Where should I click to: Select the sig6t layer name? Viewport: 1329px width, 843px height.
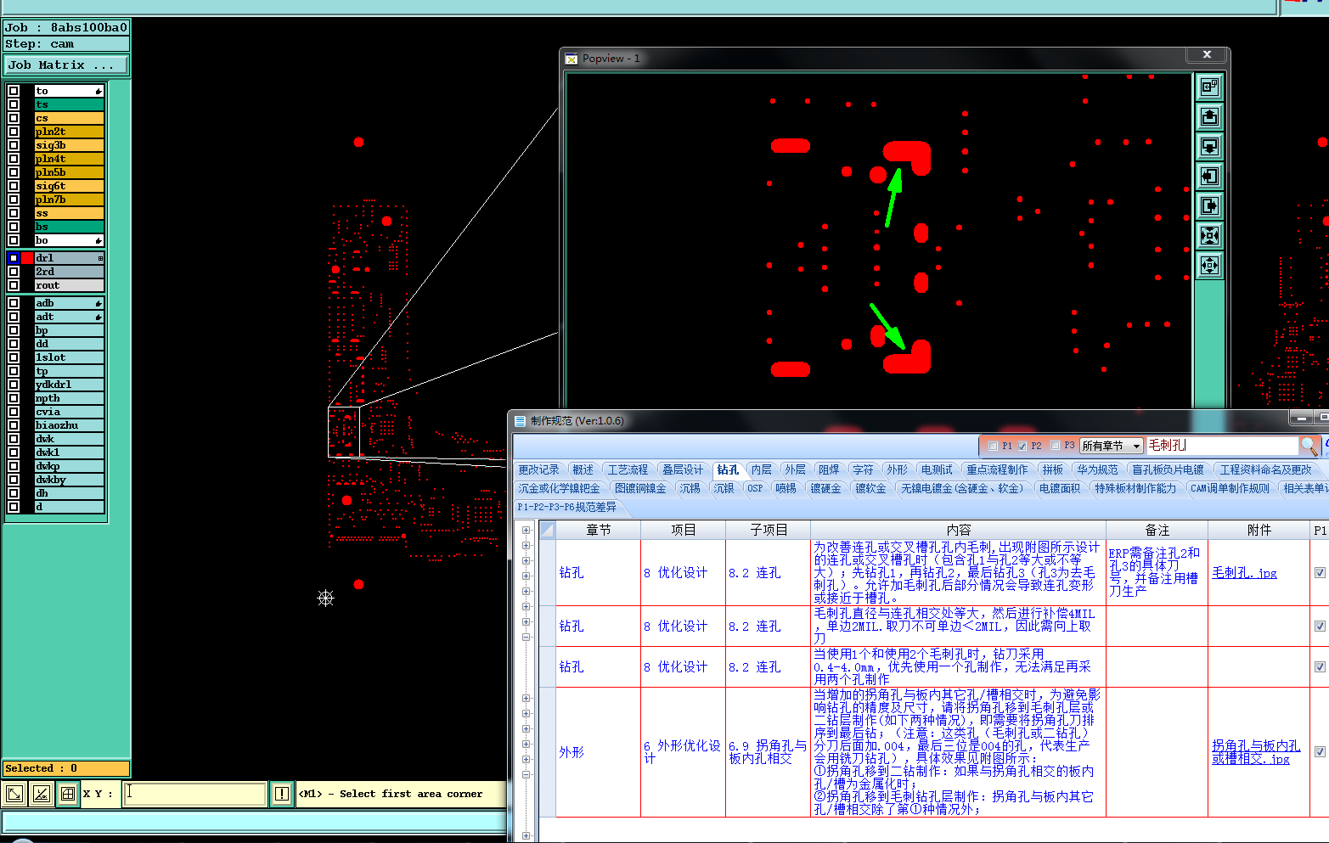point(69,186)
